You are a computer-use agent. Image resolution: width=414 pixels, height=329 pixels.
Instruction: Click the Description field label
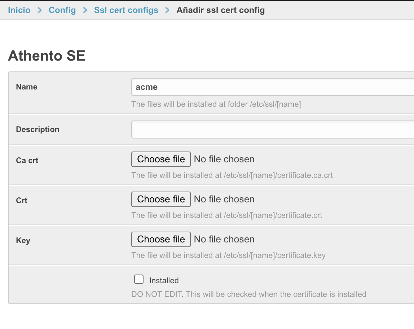[38, 130]
